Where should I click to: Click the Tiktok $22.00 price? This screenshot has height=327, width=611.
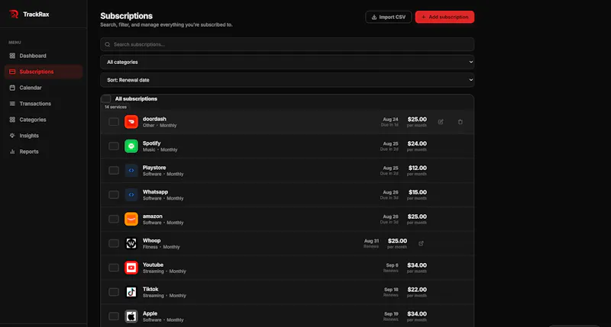pos(417,290)
